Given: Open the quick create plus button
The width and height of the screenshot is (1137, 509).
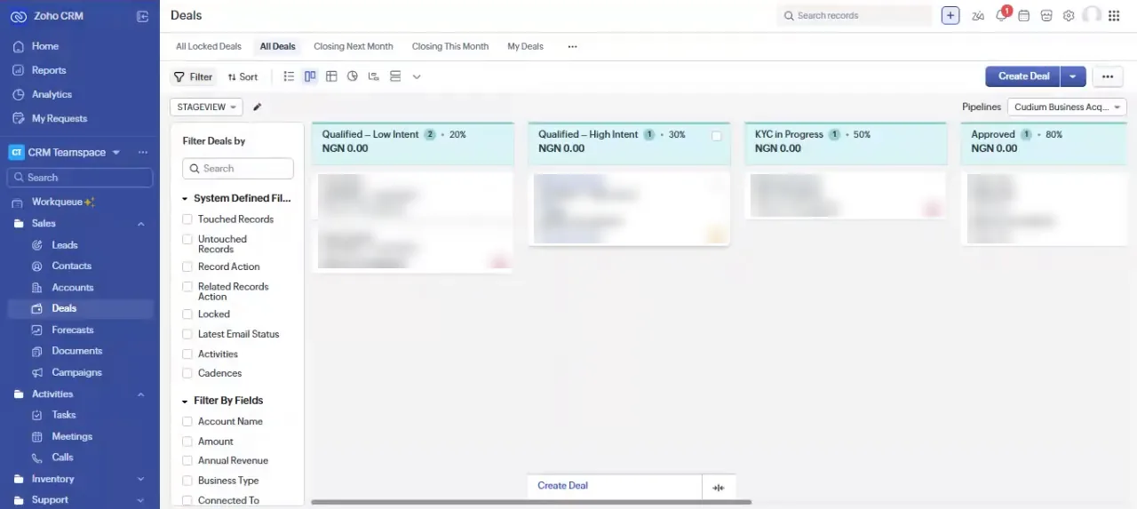Looking at the screenshot, I should coord(950,15).
